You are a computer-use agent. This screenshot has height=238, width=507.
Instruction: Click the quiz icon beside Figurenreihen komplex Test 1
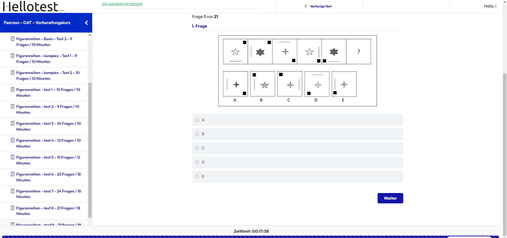12,56
